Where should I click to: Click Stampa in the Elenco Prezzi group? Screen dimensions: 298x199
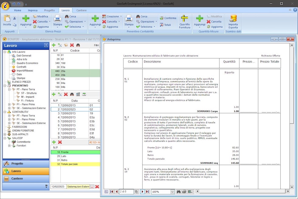pyautogui.click(x=57, y=21)
